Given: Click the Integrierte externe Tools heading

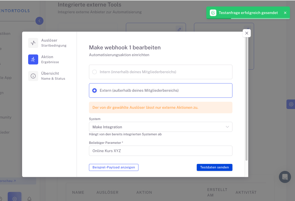Looking at the screenshot, I should (x=89, y=5).
